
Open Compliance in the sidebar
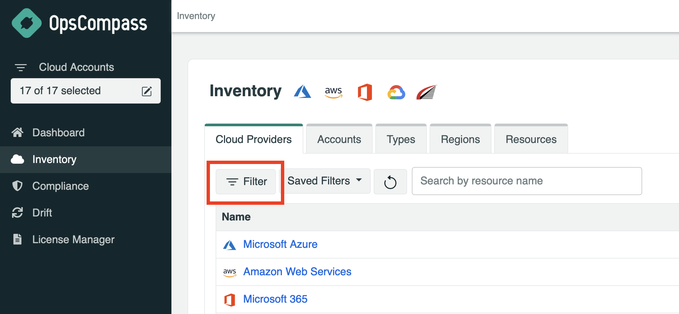[x=86, y=186]
